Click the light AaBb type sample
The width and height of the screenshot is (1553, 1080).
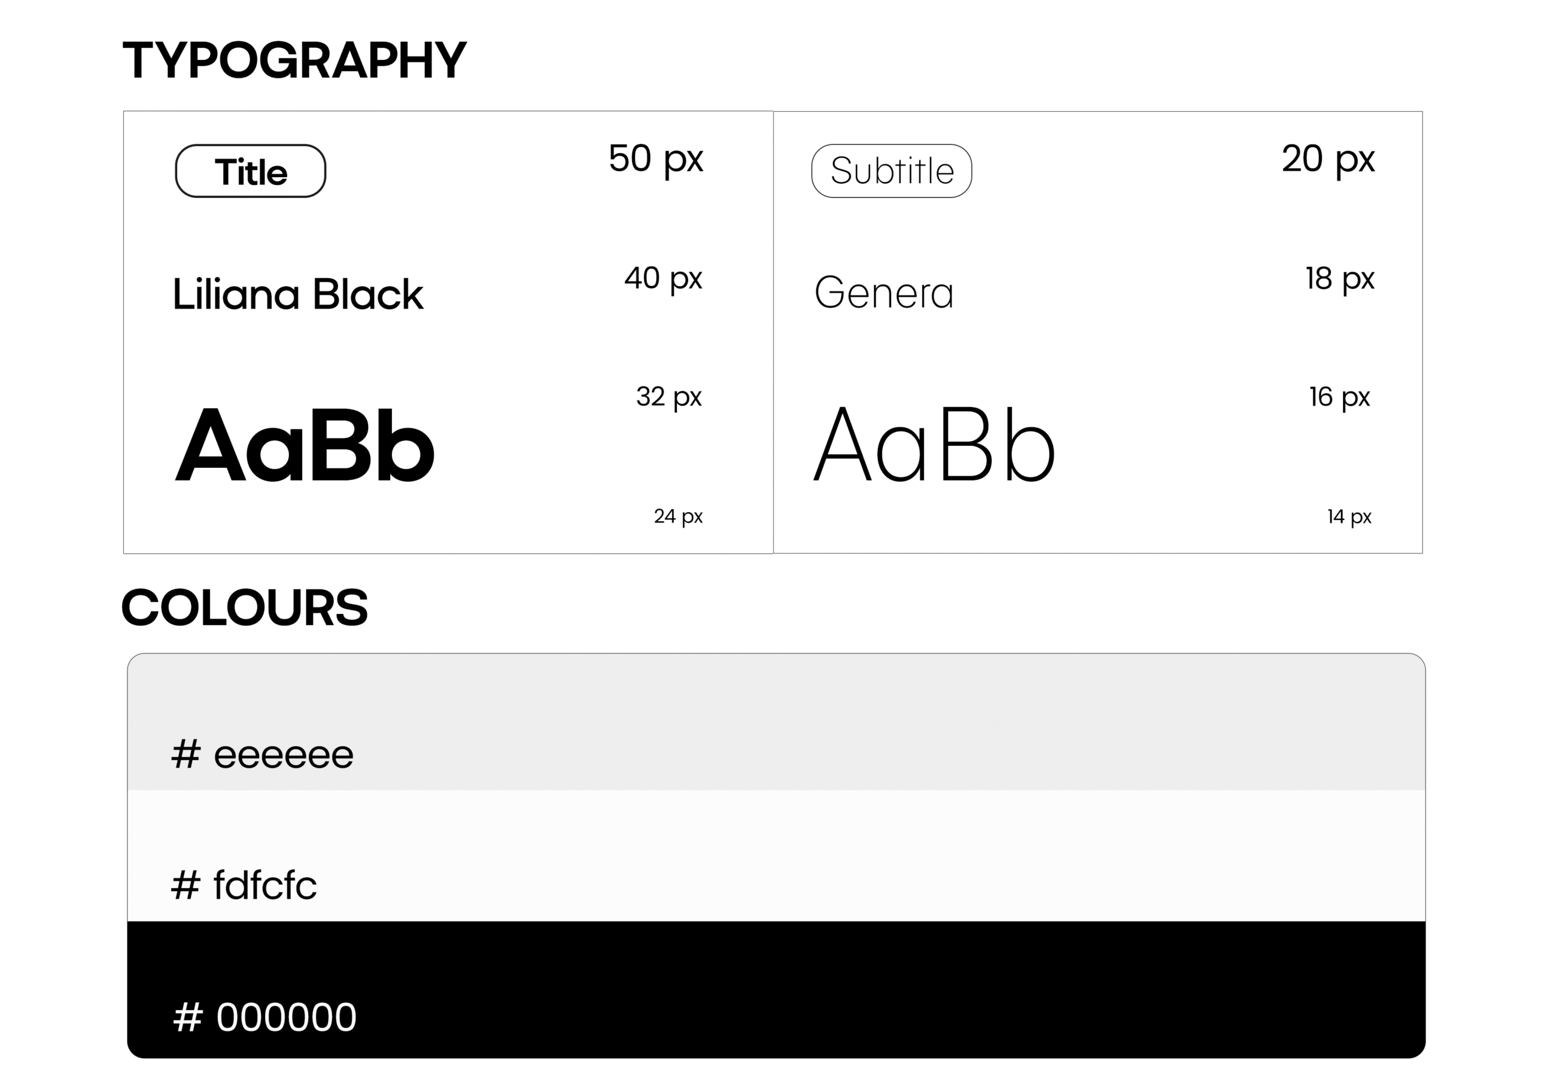point(934,445)
